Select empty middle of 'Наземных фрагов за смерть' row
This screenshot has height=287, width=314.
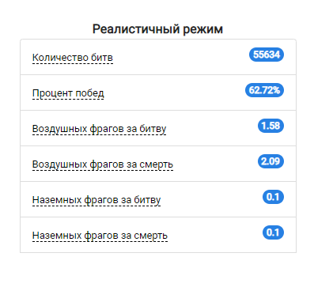pos(215,235)
